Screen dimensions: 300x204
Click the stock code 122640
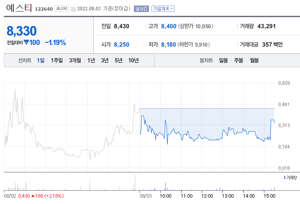point(44,9)
